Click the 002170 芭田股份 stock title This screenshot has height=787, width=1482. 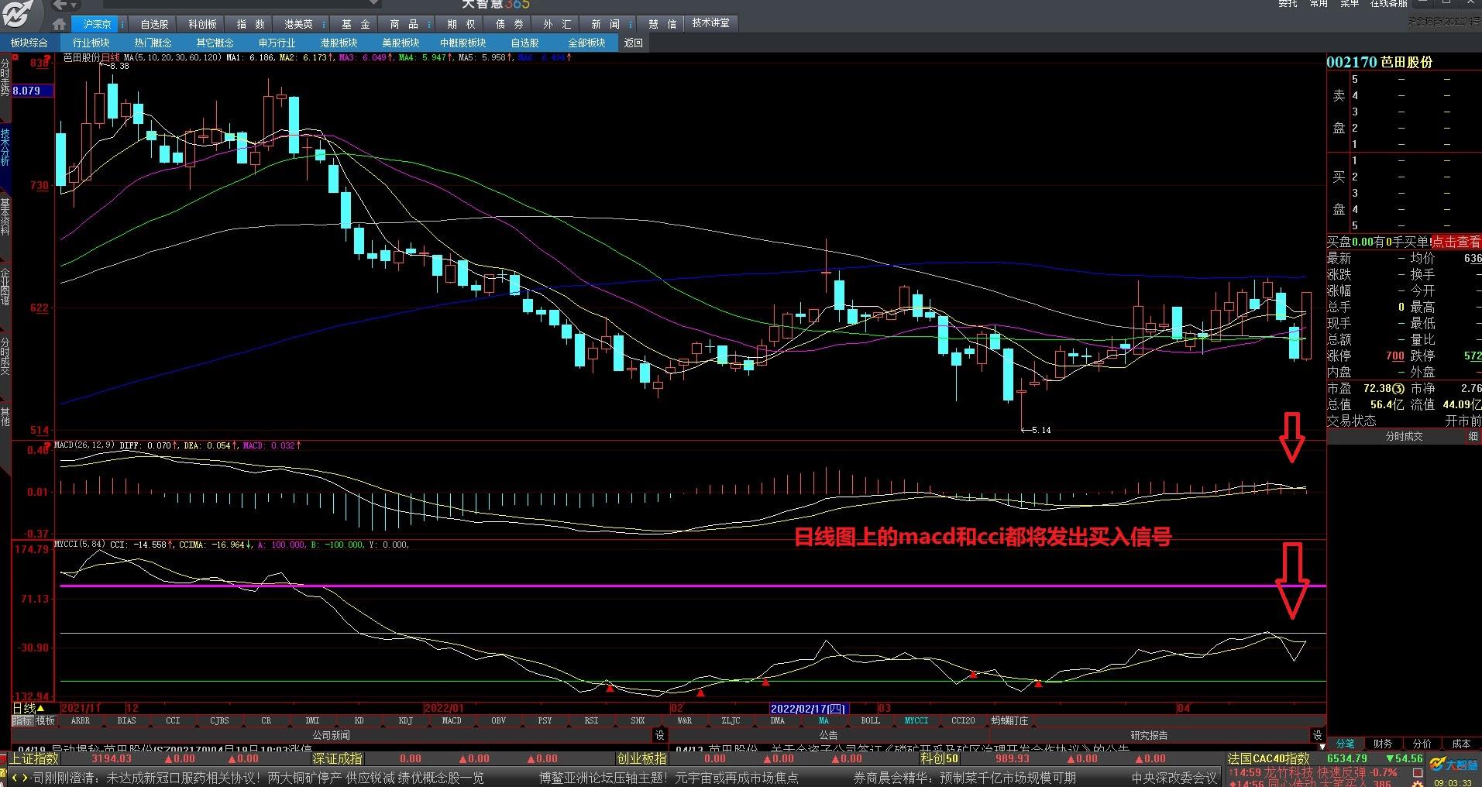pyautogui.click(x=1380, y=62)
